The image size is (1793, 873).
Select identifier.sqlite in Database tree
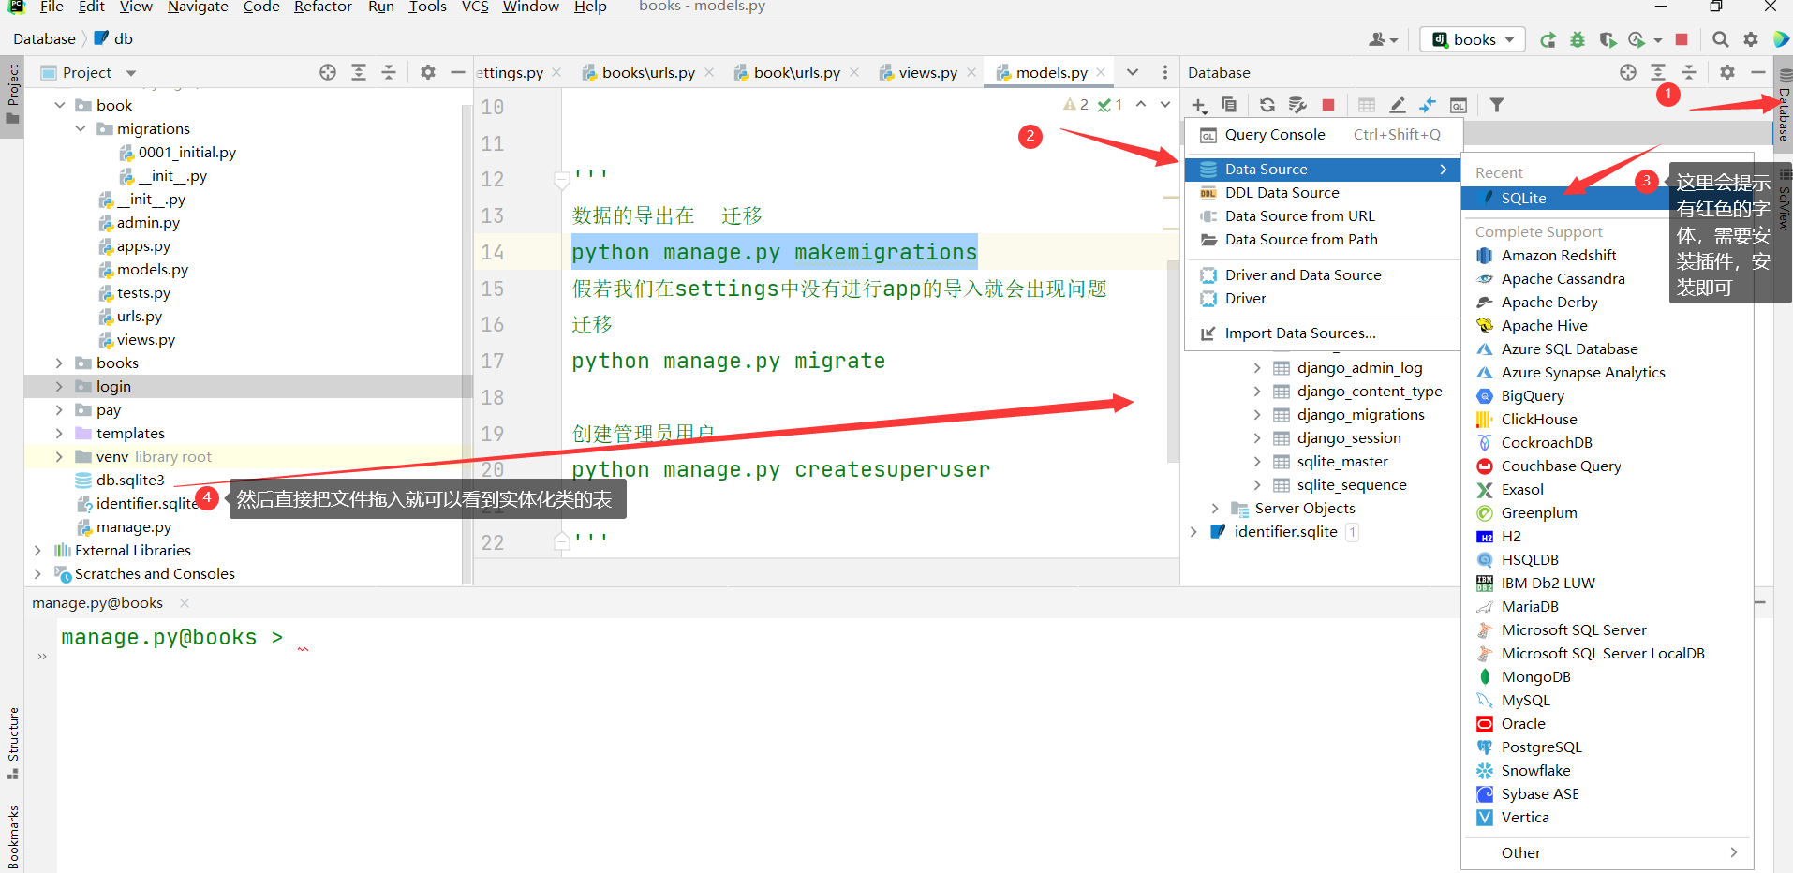1285,532
